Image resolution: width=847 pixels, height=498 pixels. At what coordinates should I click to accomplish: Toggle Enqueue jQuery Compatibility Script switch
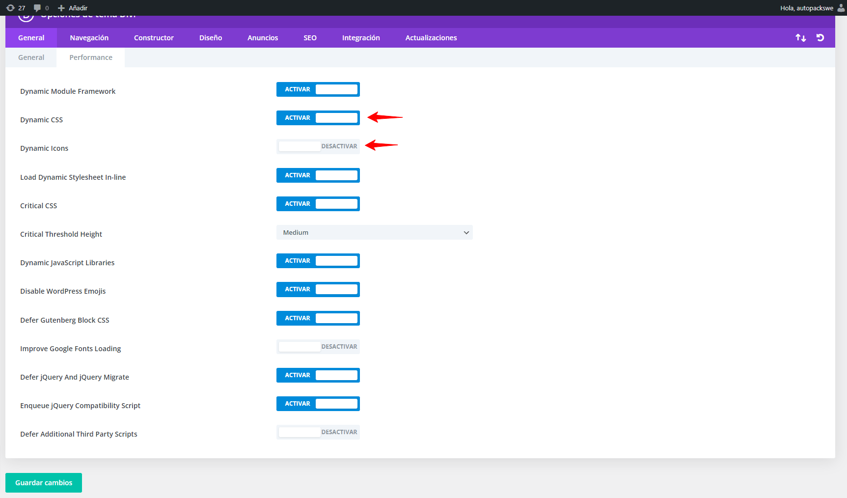(318, 404)
